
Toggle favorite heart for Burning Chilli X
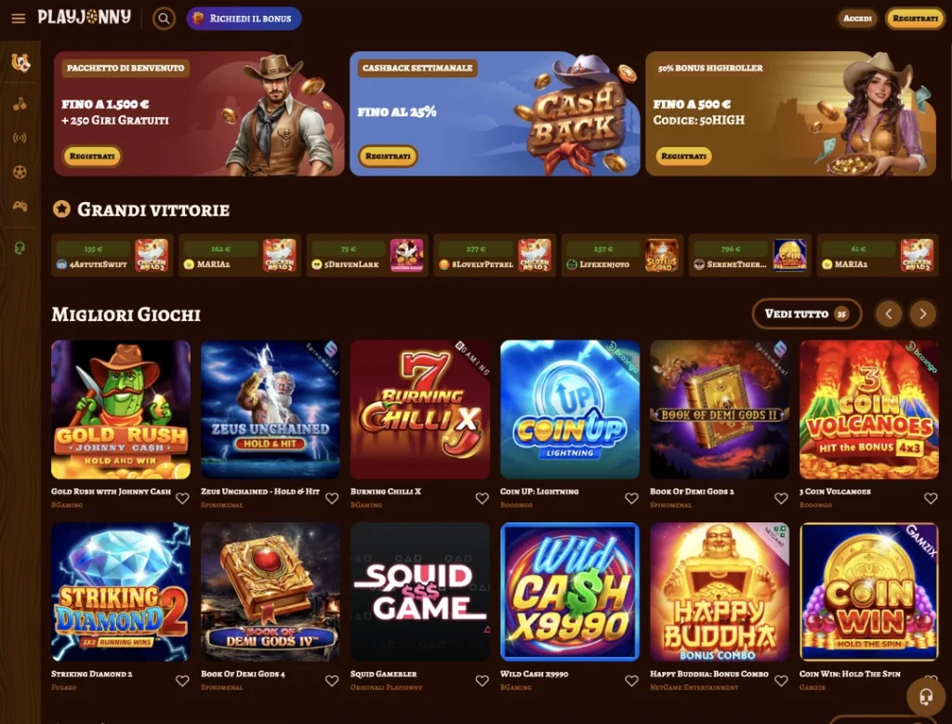(x=483, y=498)
